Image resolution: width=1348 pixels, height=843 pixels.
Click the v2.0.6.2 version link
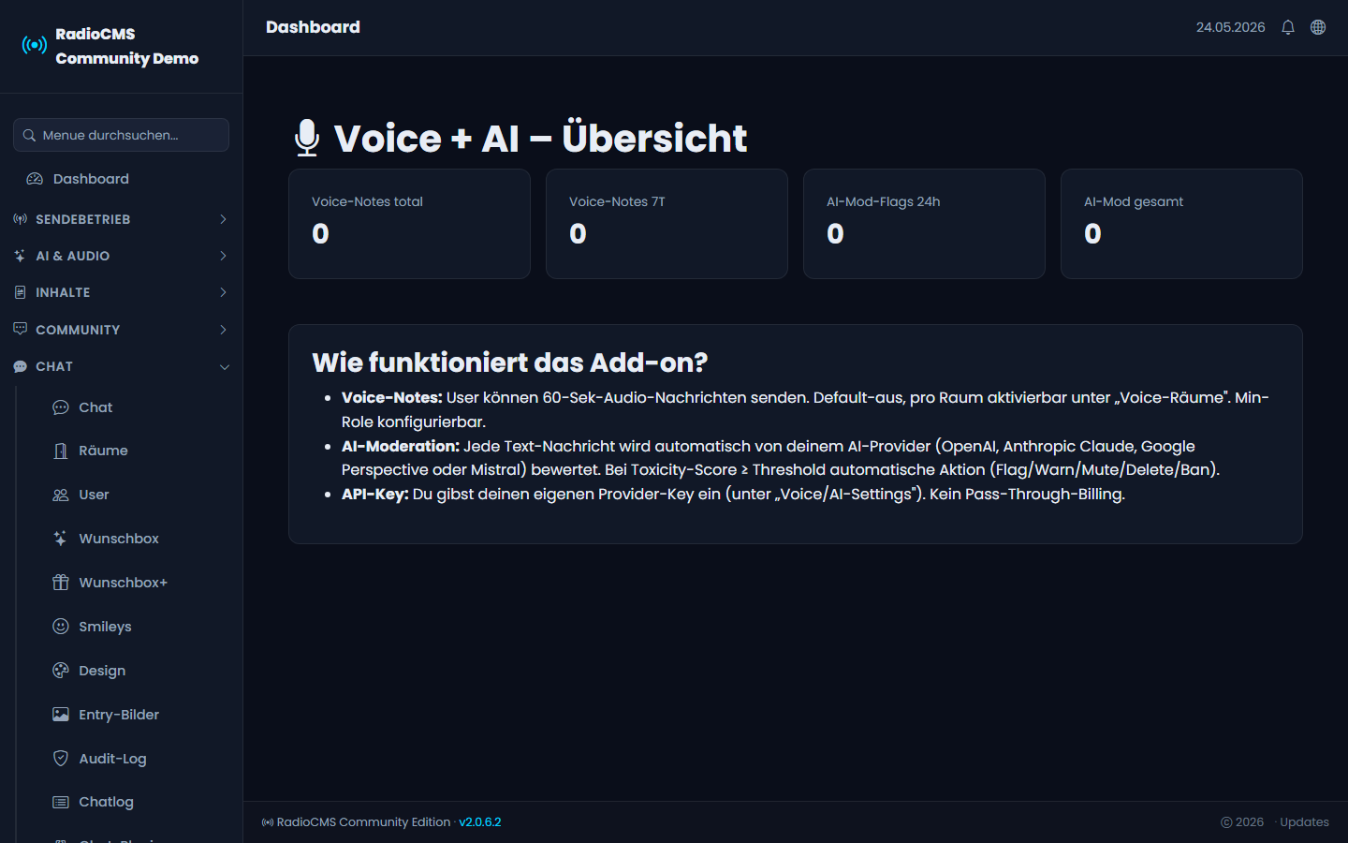(x=480, y=822)
